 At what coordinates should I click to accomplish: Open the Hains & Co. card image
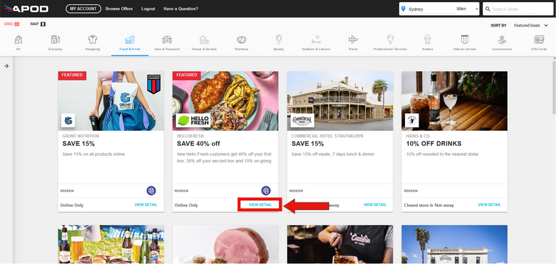pyautogui.click(x=454, y=101)
